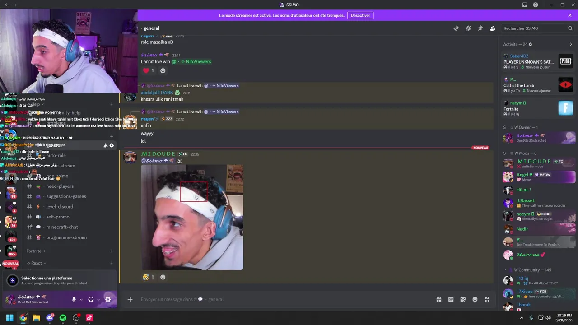Open Ssimo owner entry in member list
This screenshot has width=578, height=325.
pos(539,138)
